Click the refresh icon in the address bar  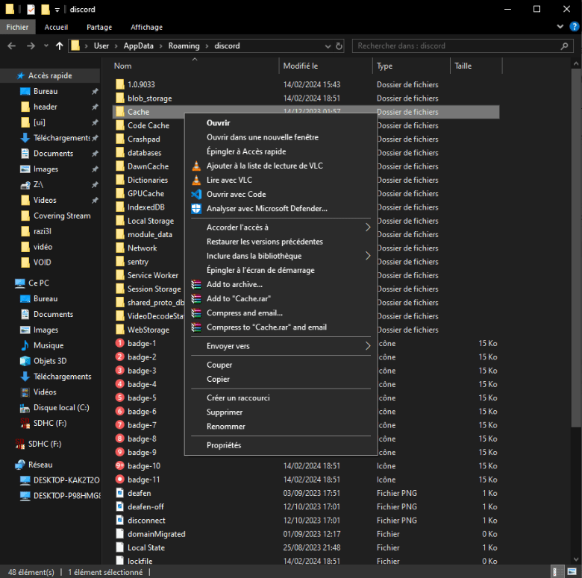(339, 46)
